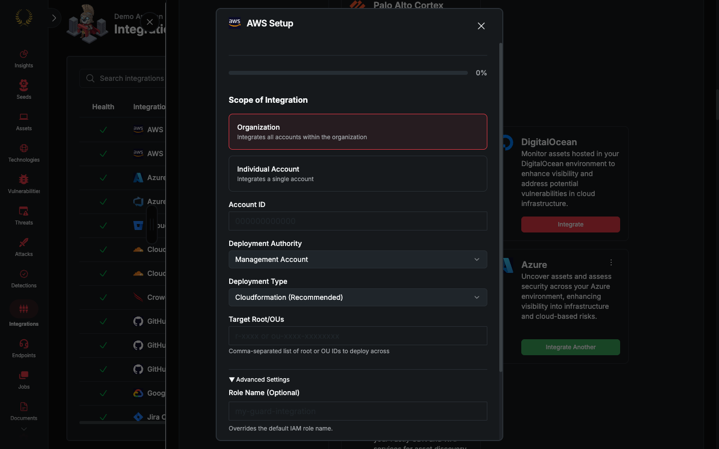The height and width of the screenshot is (449, 719).
Task: Open the Deployment Authority dropdown
Action: (358, 259)
